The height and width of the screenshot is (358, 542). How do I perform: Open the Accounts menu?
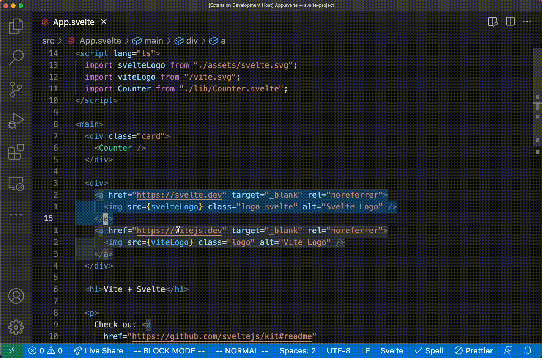pos(16,296)
